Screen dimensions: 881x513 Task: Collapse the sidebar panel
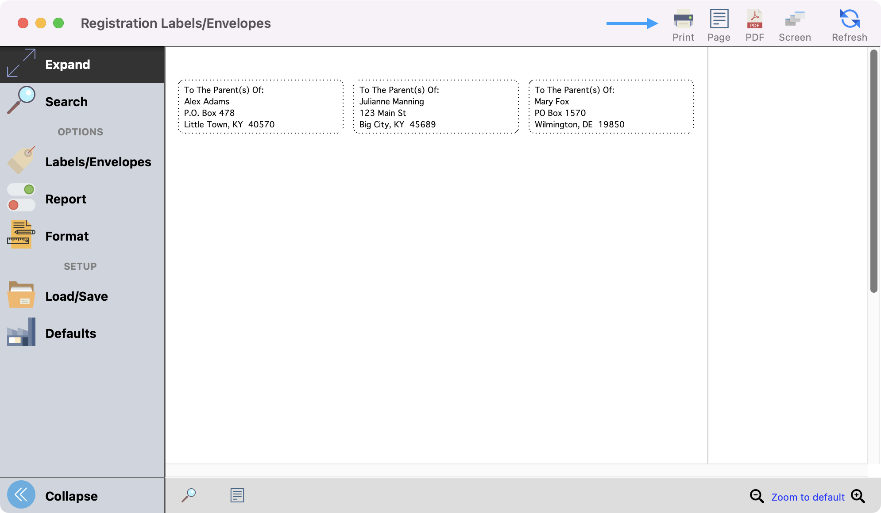click(71, 496)
